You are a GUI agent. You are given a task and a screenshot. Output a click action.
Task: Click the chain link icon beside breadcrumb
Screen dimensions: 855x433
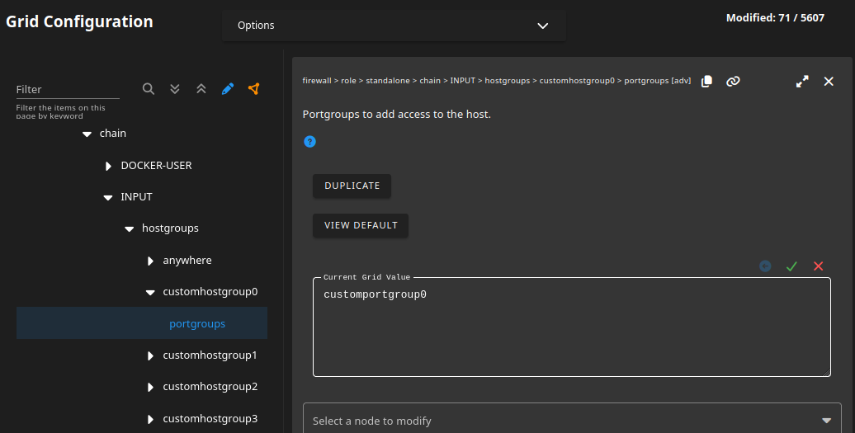[x=733, y=81]
